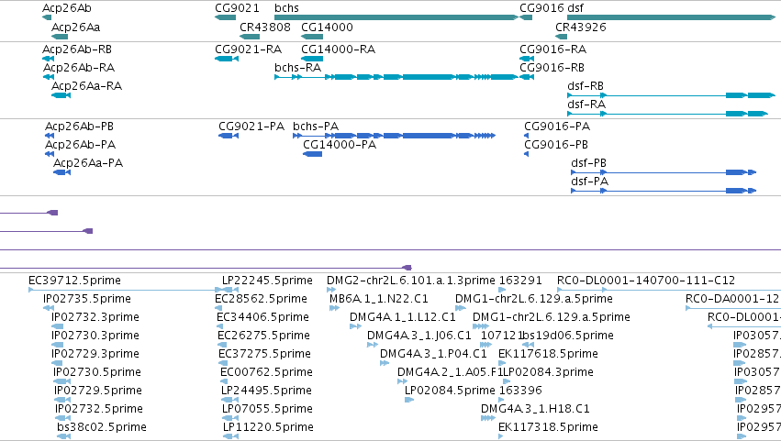781x441 pixels.
Task: Click the Acp26Ab-RA transcript label
Action: (x=79, y=67)
